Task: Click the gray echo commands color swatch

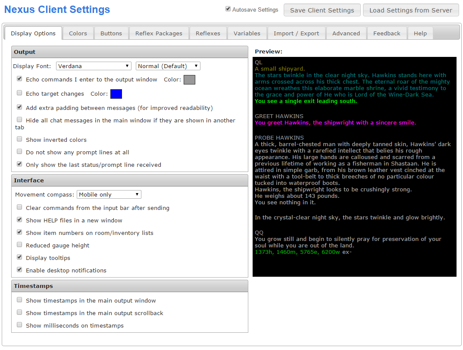Action: click(x=189, y=80)
